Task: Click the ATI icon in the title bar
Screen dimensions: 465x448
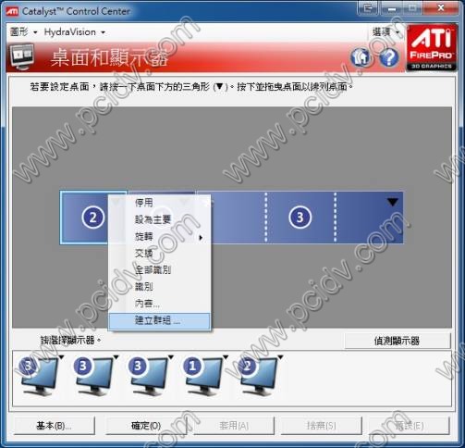Action: pyautogui.click(x=12, y=12)
